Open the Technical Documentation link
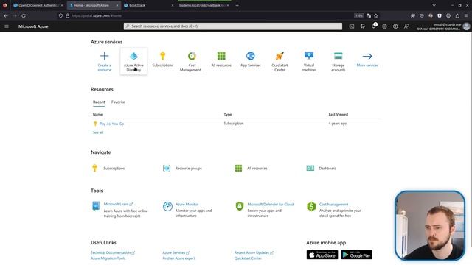The width and height of the screenshot is (472, 265). tap(113, 252)
